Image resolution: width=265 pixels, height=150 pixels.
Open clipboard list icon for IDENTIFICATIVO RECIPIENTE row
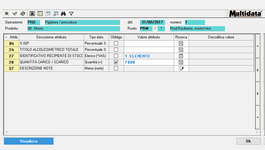tap(181, 56)
